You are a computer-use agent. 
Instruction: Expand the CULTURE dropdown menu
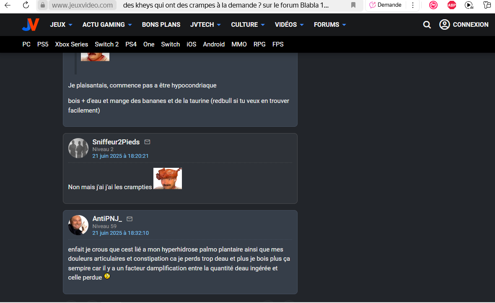click(x=248, y=25)
